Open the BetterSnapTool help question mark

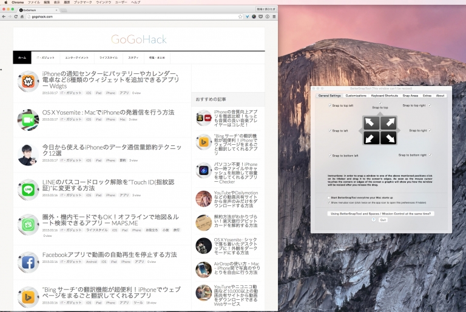pyautogui.click(x=374, y=220)
